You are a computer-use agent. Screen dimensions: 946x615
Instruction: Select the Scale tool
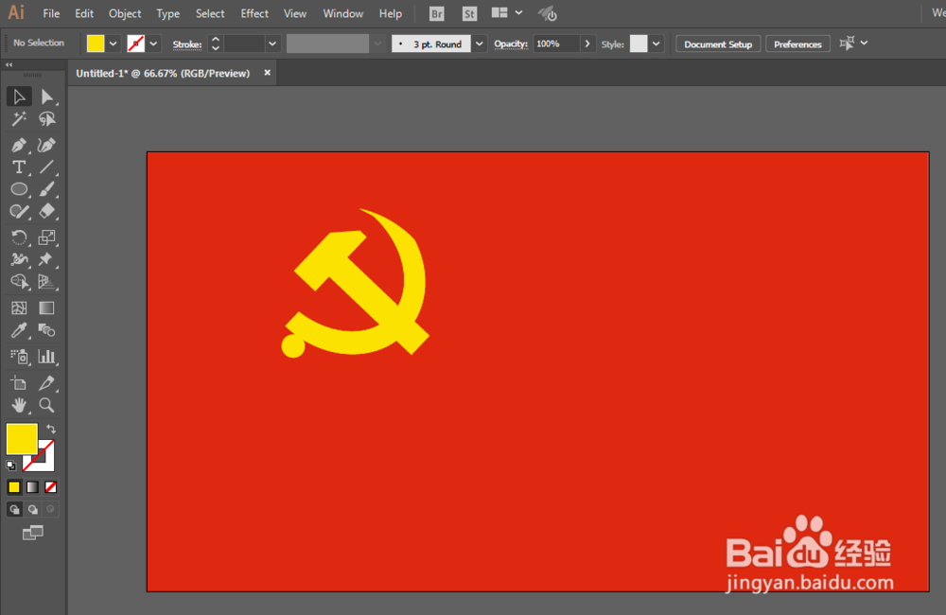click(47, 237)
